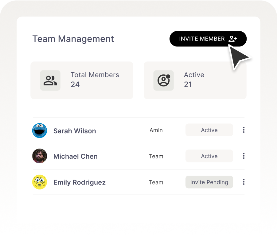The image size is (277, 235).
Task: Click the Emily Rodriguez member name
Action: click(80, 182)
